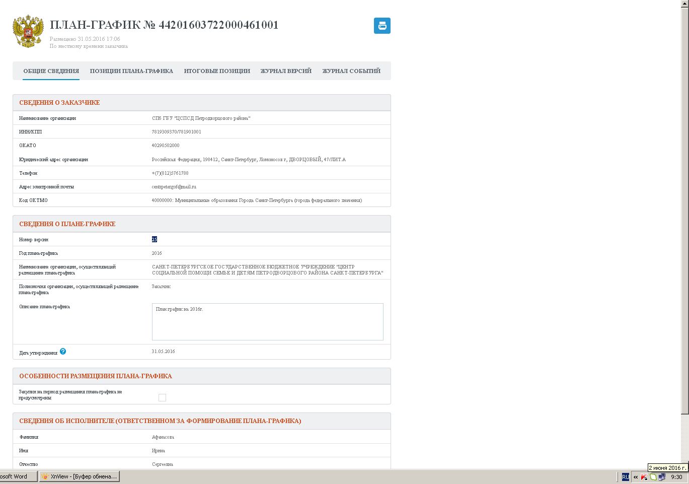Click the phone number +(7)(812)5761788
Screen dimensions: 689x484
point(170,173)
